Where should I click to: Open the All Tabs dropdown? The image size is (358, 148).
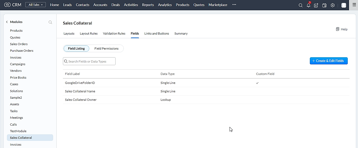click(36, 5)
